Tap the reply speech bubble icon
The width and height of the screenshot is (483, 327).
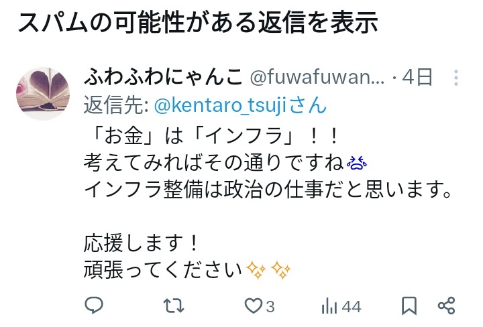[94, 305]
